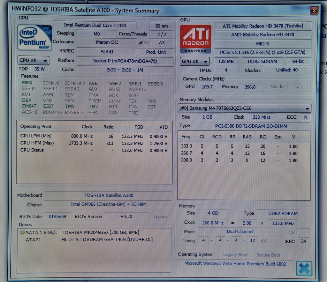Select the SSPEC value SLA4J
Screen dimensions: 327x282
[107, 52]
